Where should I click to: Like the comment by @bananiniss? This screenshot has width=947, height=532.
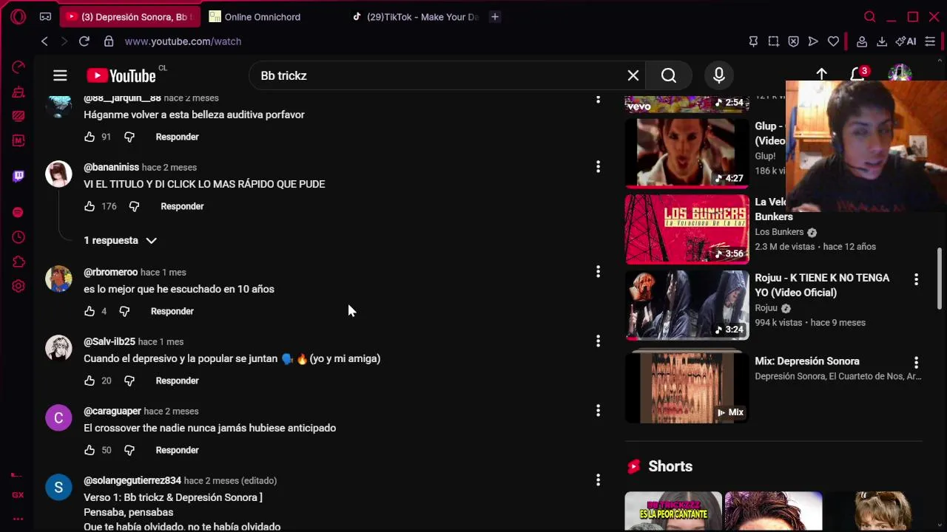(x=90, y=206)
